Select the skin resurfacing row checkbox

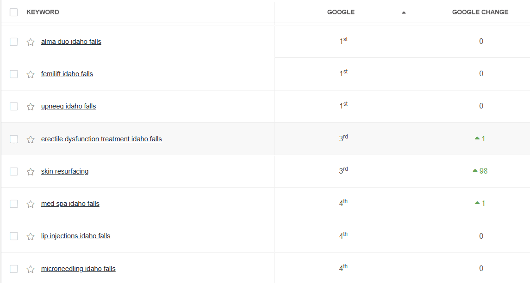coord(14,172)
